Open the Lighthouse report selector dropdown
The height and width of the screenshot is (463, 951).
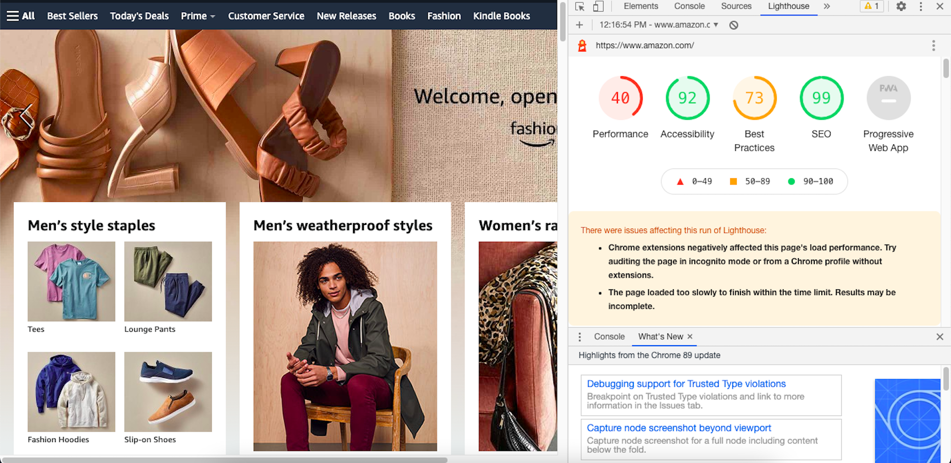[659, 25]
